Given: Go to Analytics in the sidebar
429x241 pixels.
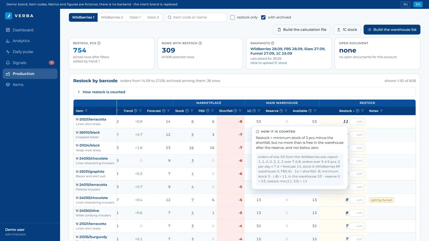Looking at the screenshot, I should [30, 41].
